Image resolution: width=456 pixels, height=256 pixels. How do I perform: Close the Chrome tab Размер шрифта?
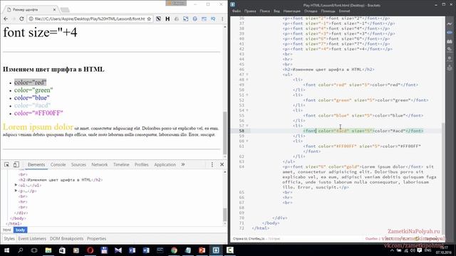(x=54, y=9)
